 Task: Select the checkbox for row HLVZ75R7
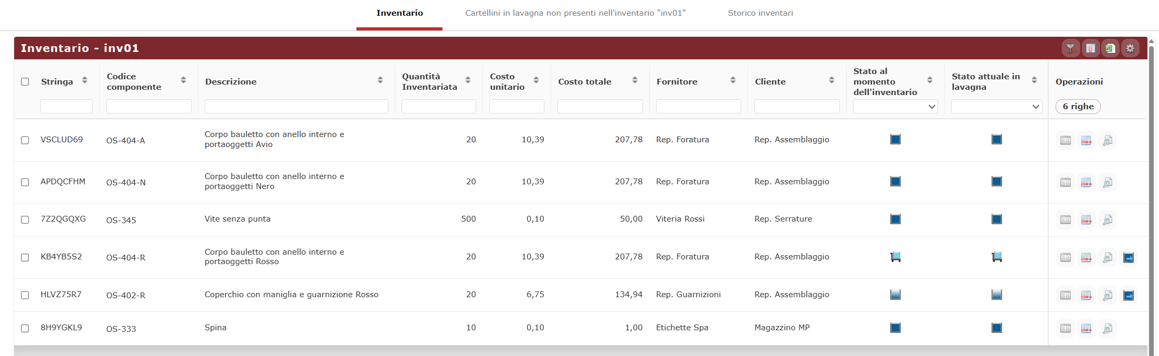coord(25,295)
